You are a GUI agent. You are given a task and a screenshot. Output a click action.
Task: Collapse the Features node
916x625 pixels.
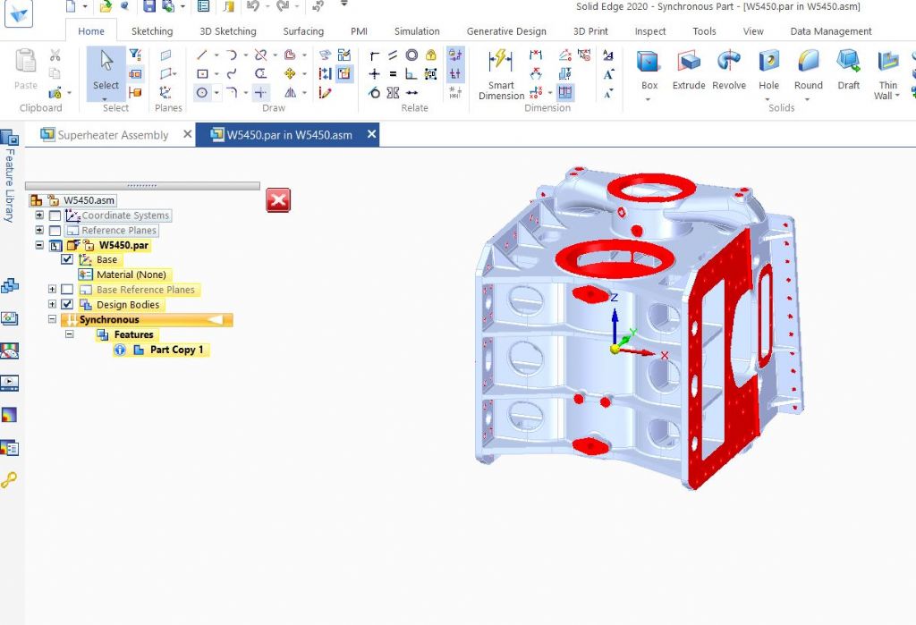[x=70, y=334]
